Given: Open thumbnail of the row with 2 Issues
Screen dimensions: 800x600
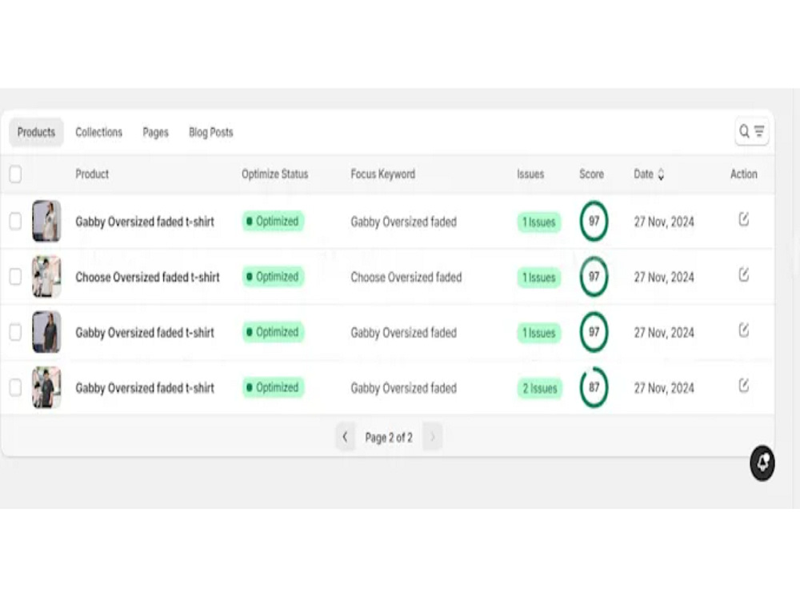Looking at the screenshot, I should tap(46, 387).
